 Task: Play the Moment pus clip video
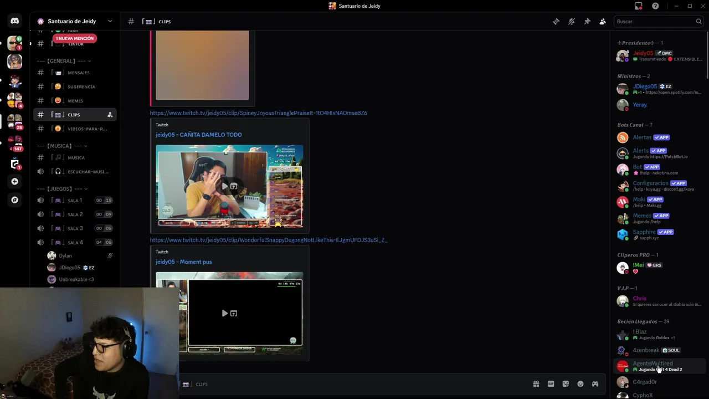point(224,313)
